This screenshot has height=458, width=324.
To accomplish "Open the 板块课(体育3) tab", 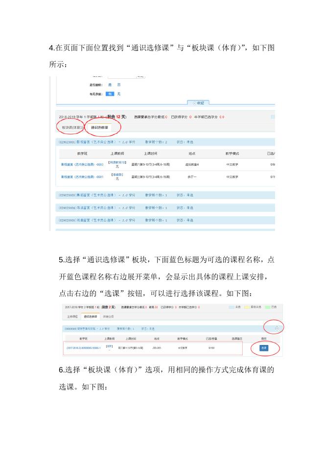I will pos(72,128).
